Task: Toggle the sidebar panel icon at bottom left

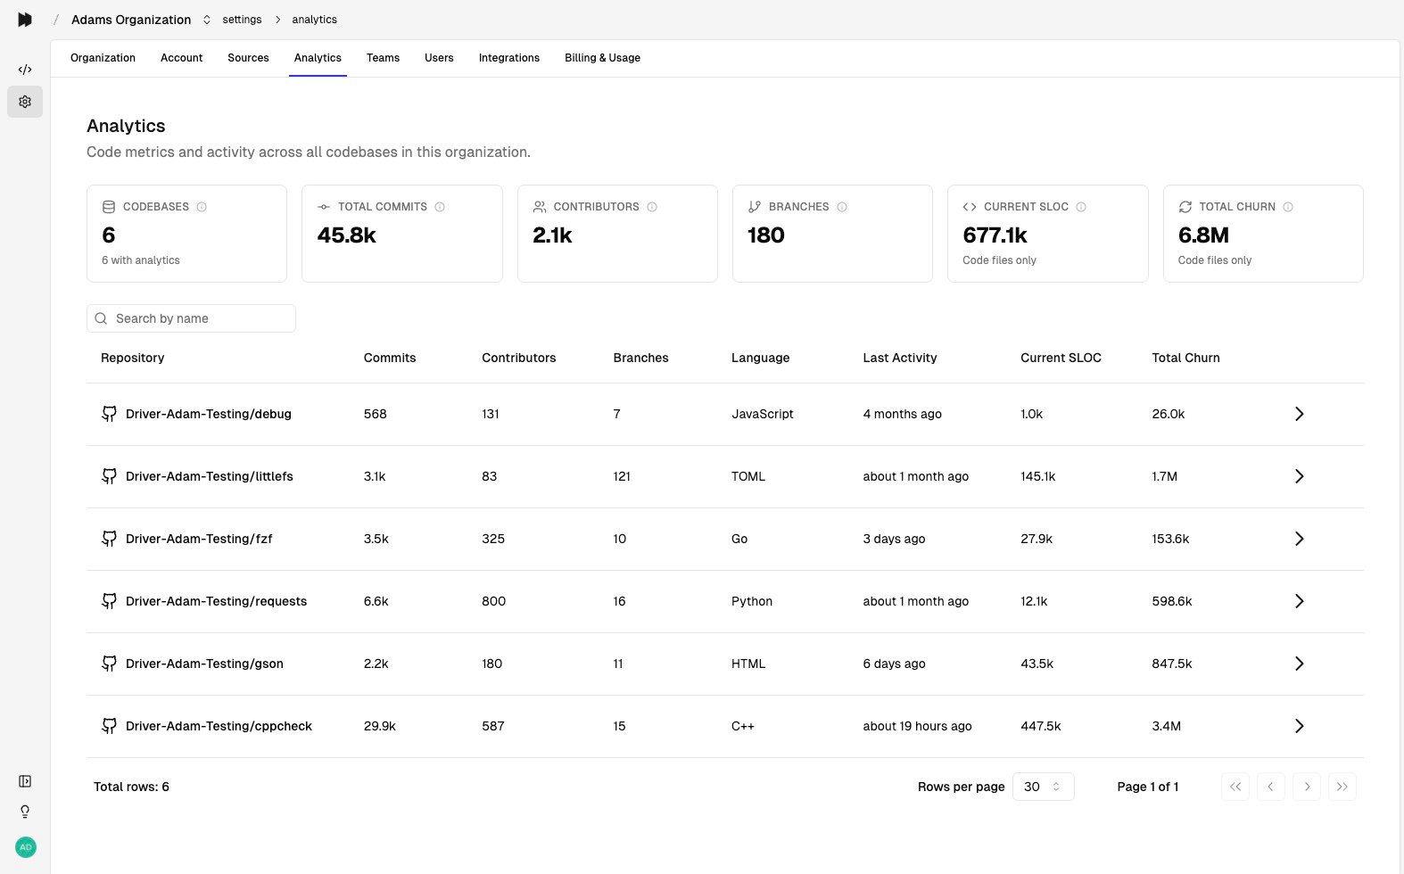Action: point(25,781)
